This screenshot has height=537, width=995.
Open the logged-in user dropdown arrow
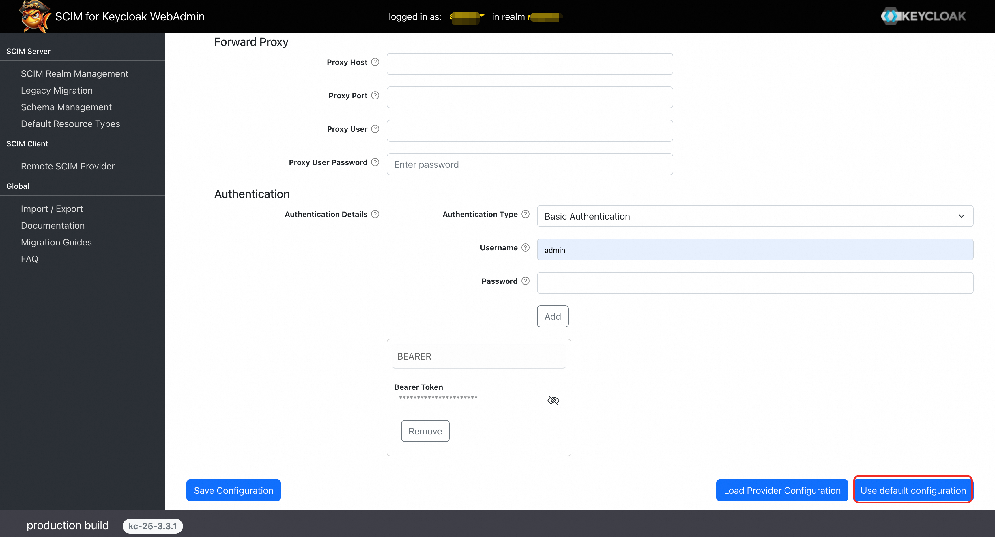click(482, 16)
